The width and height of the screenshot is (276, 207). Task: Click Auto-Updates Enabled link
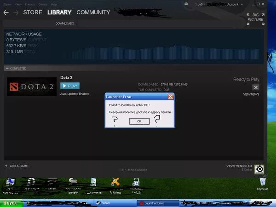point(75,94)
